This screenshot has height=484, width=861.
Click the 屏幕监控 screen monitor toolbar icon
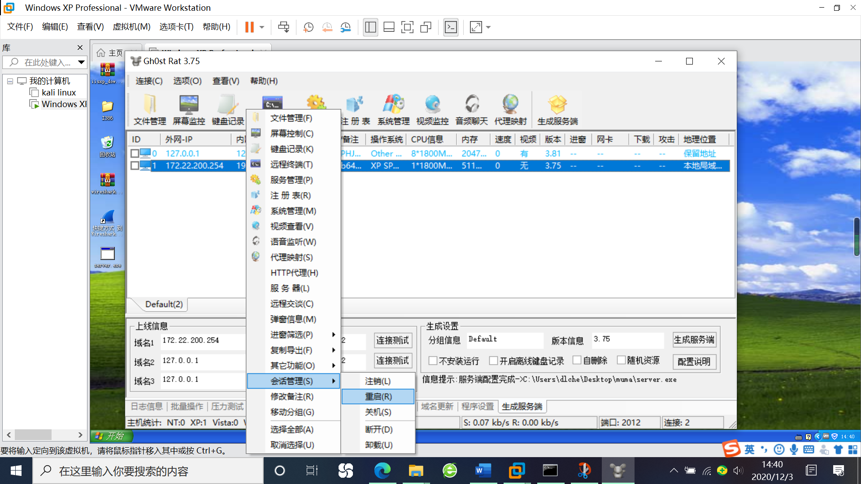point(189,110)
